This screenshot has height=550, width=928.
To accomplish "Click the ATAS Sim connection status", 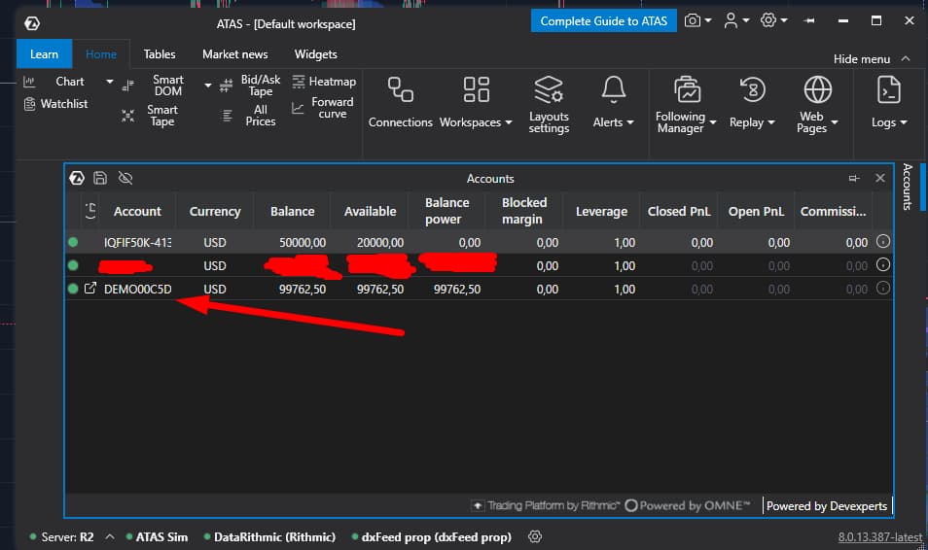I will tap(158, 537).
